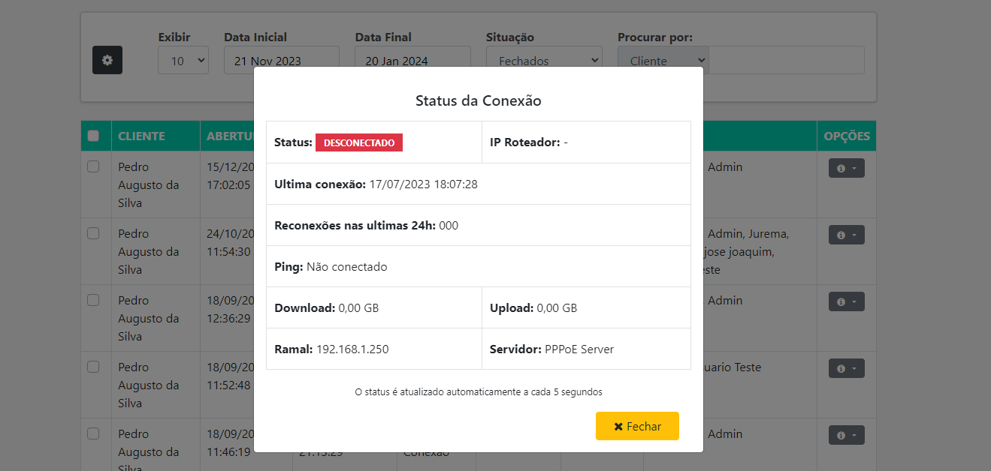Click the Data Final date field
This screenshot has width=991, height=471.
(x=412, y=60)
